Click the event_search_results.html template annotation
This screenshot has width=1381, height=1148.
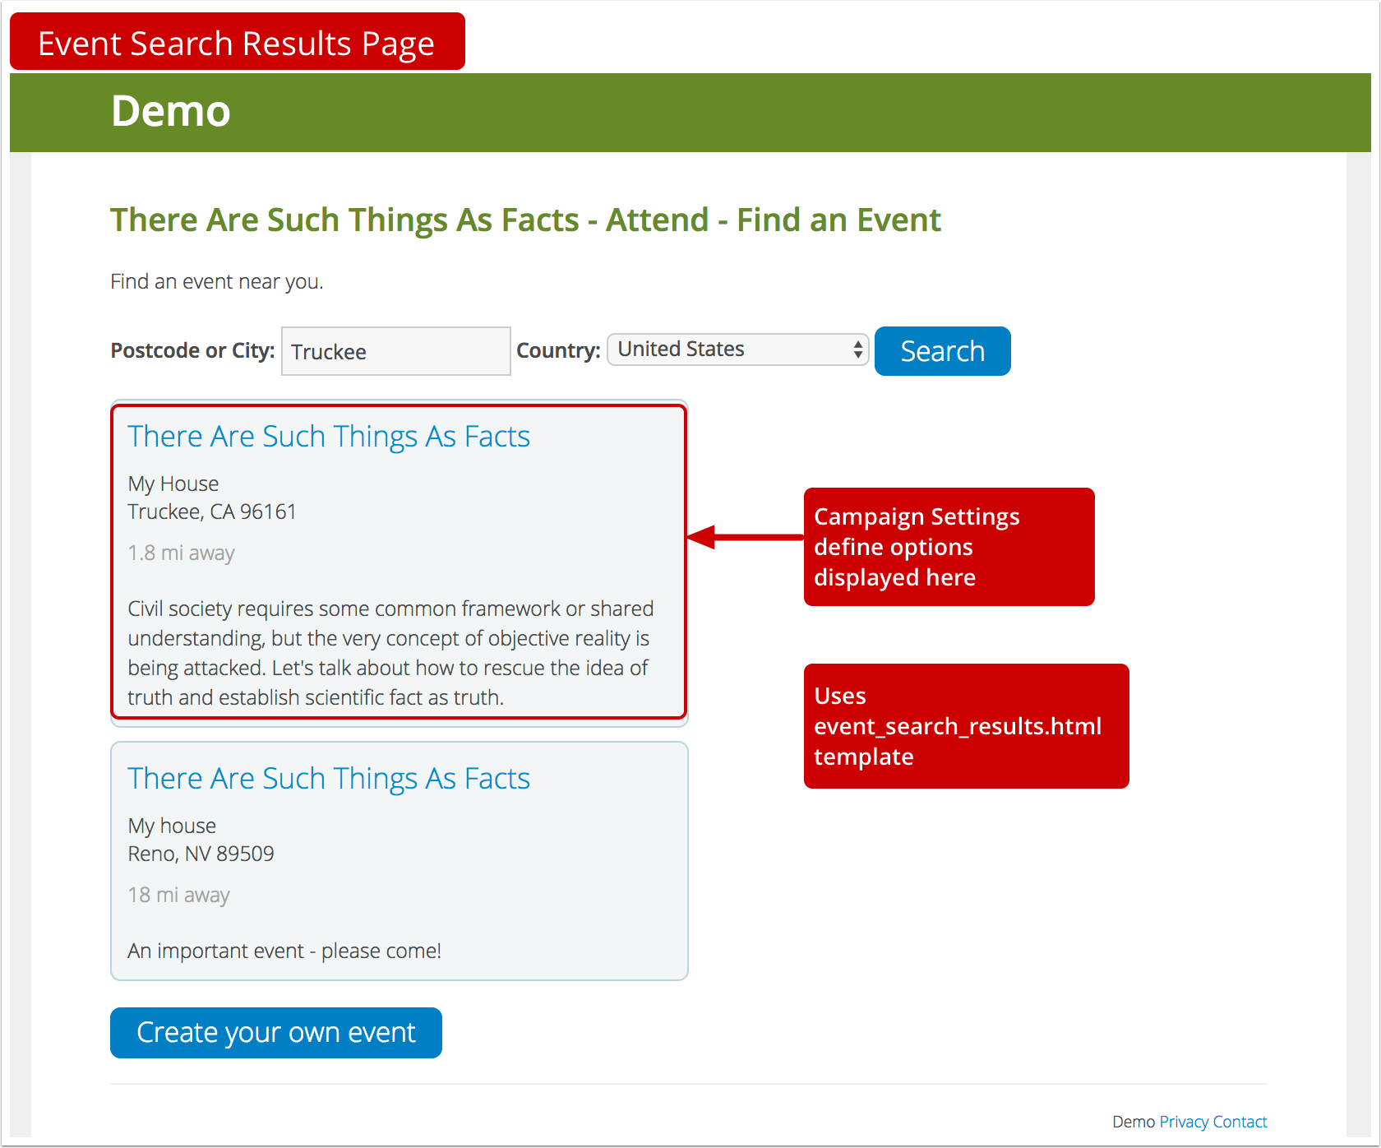(x=966, y=725)
